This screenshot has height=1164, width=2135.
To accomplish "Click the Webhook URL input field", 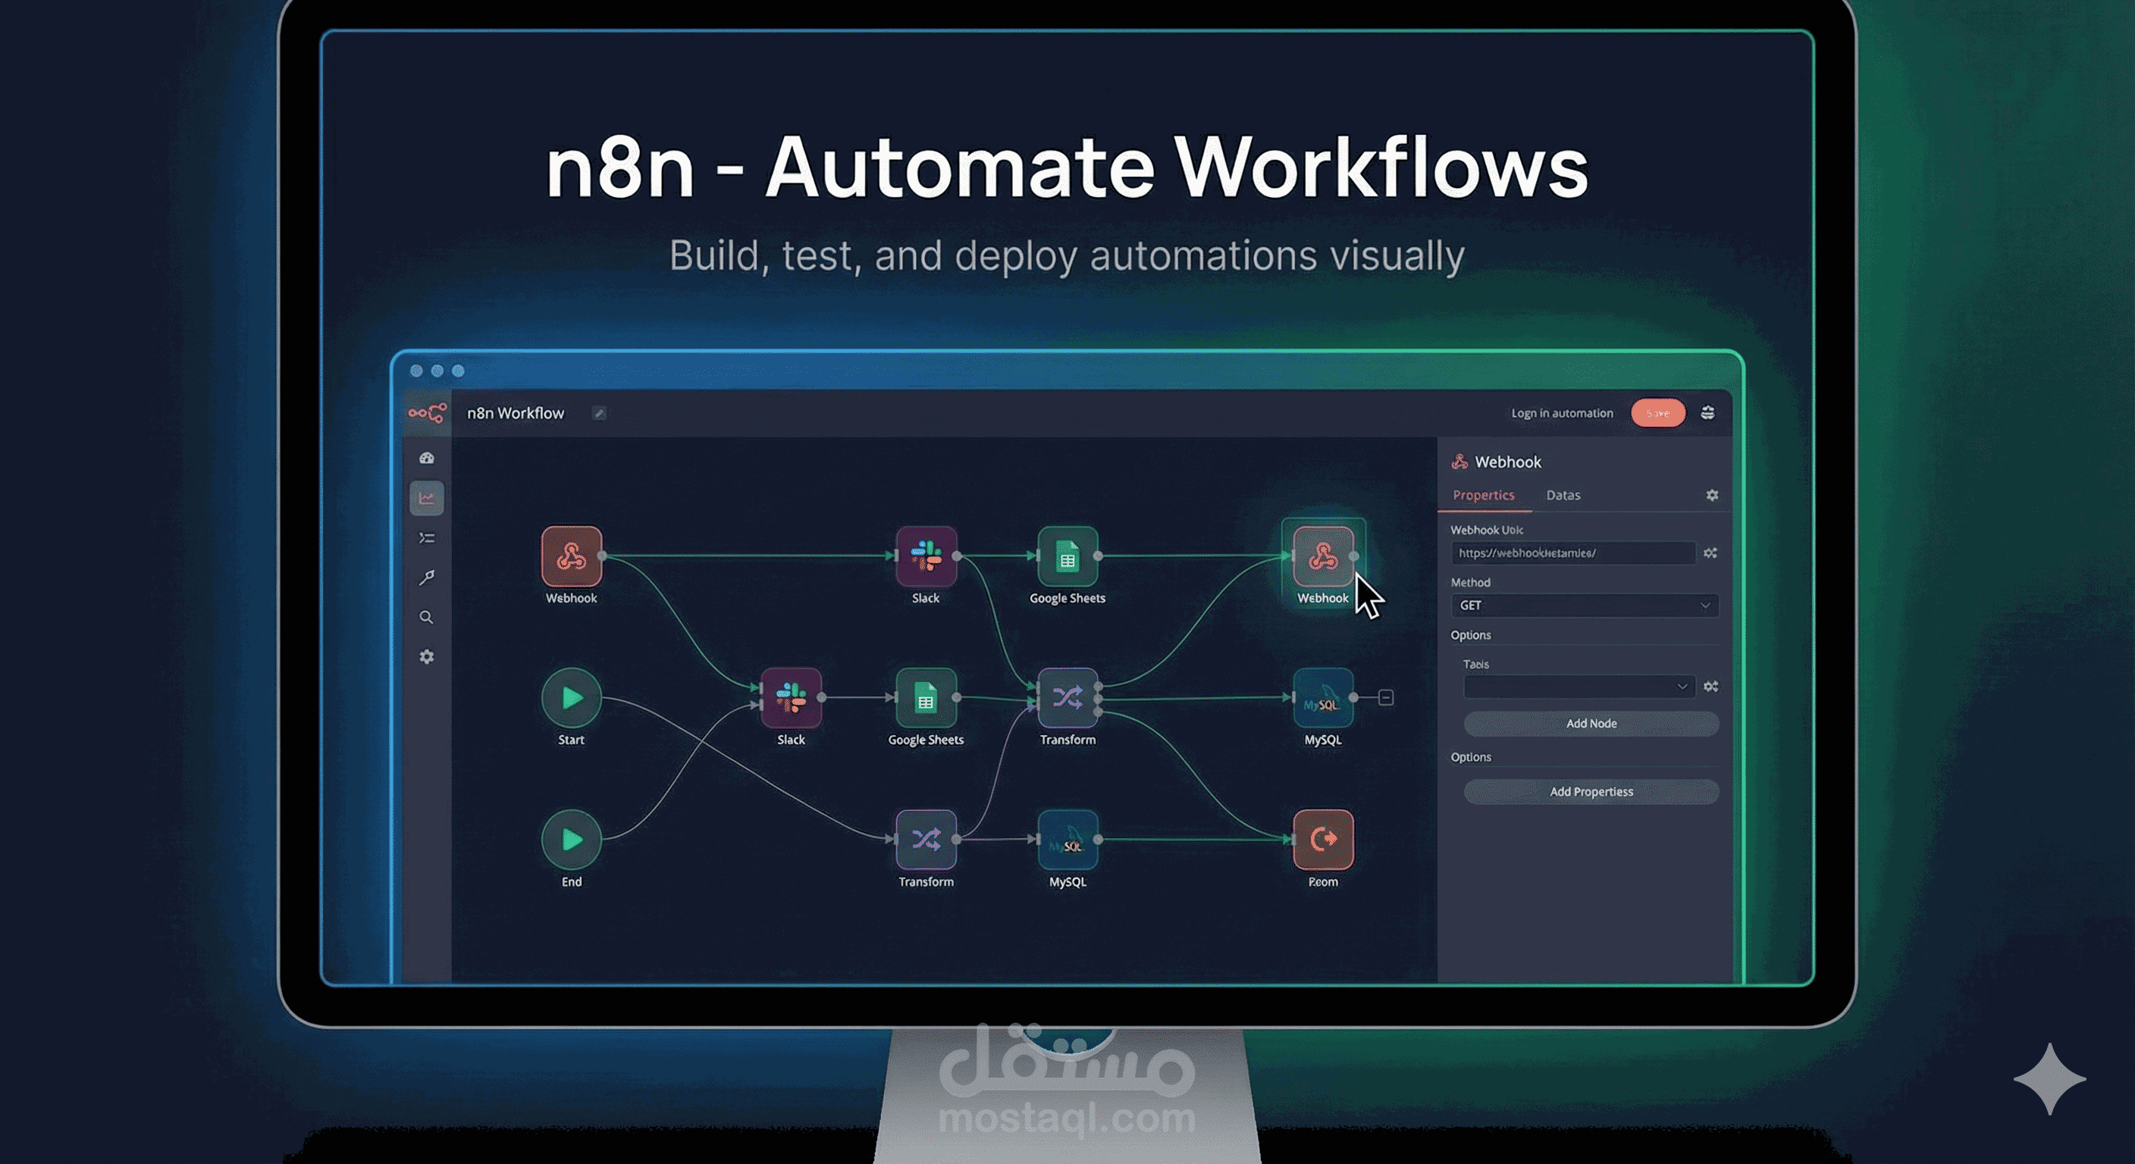I will coord(1572,553).
